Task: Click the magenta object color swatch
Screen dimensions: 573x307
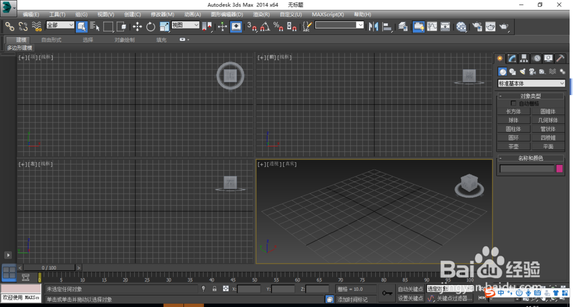Action: coord(559,169)
